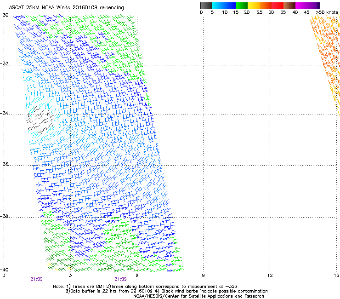The width and height of the screenshot is (340, 299).
Task: Click the black contaminated wind barbs cluster
Action: tap(40, 121)
